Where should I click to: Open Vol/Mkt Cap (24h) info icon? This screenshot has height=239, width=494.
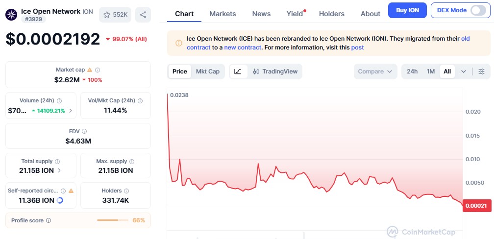[x=140, y=101]
